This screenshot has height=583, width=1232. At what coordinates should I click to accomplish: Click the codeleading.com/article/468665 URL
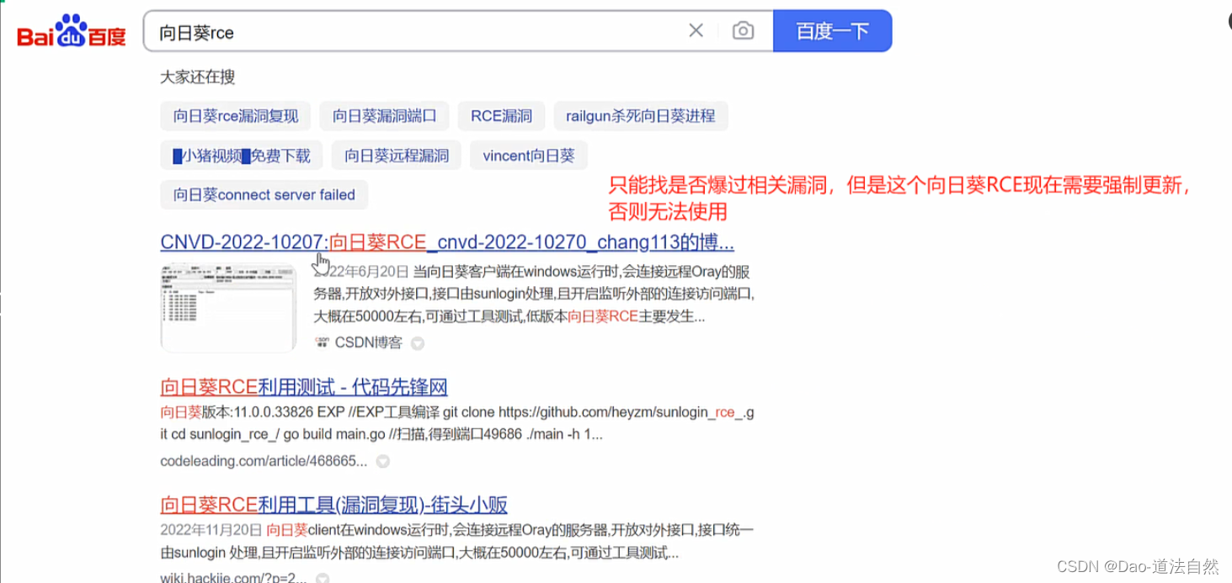(264, 461)
